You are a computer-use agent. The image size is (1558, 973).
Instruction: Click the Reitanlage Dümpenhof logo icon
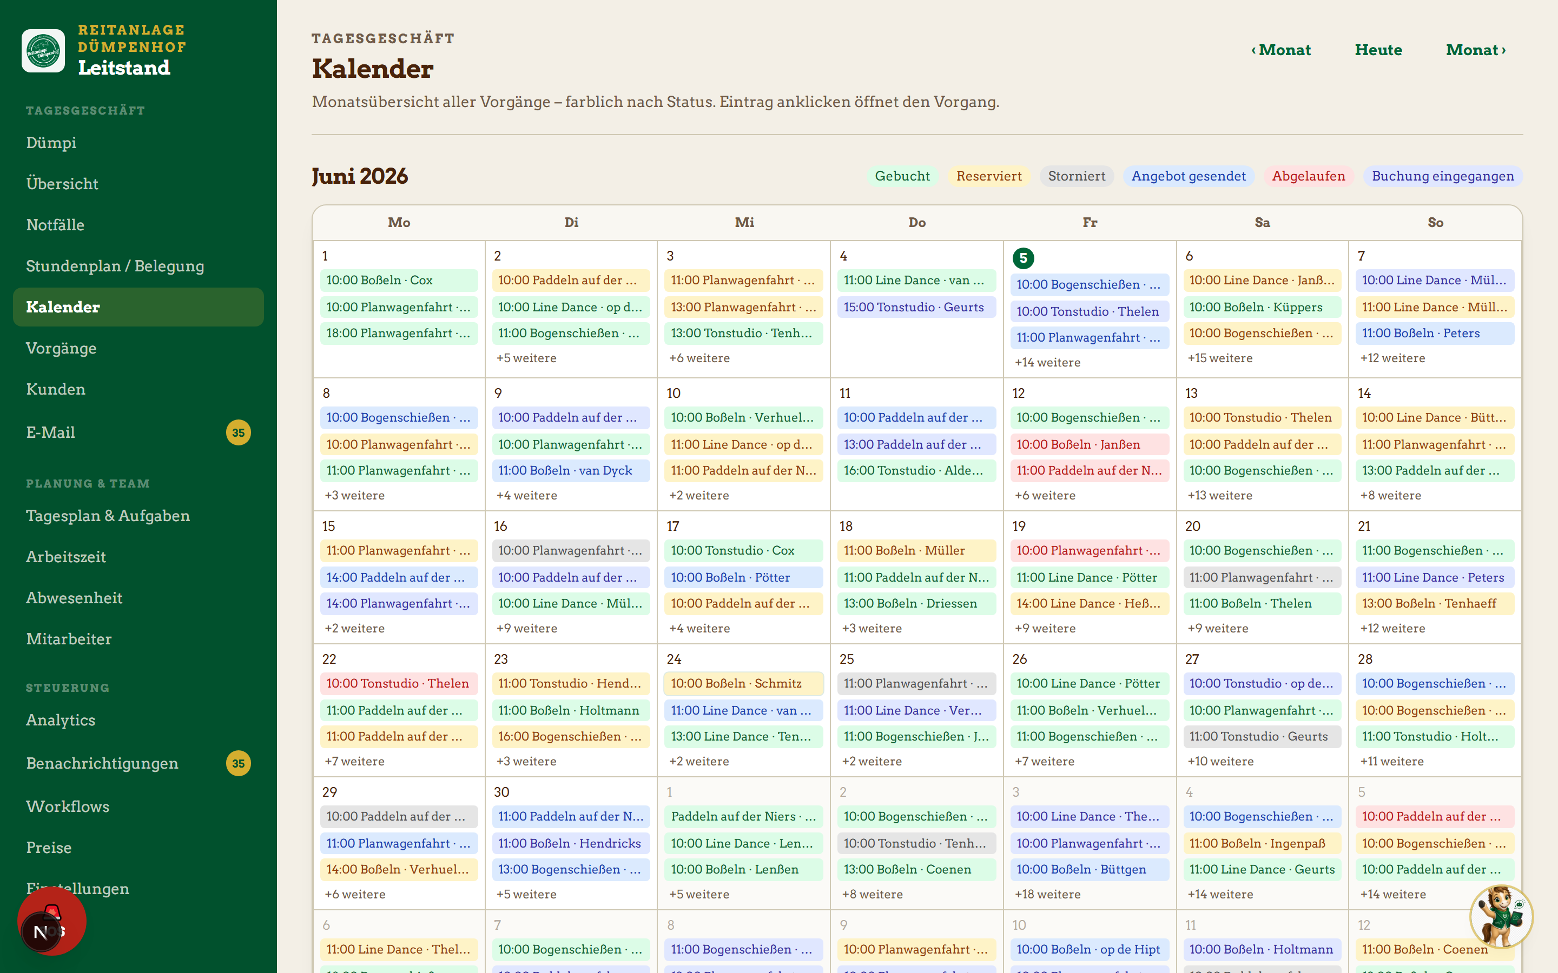43,50
